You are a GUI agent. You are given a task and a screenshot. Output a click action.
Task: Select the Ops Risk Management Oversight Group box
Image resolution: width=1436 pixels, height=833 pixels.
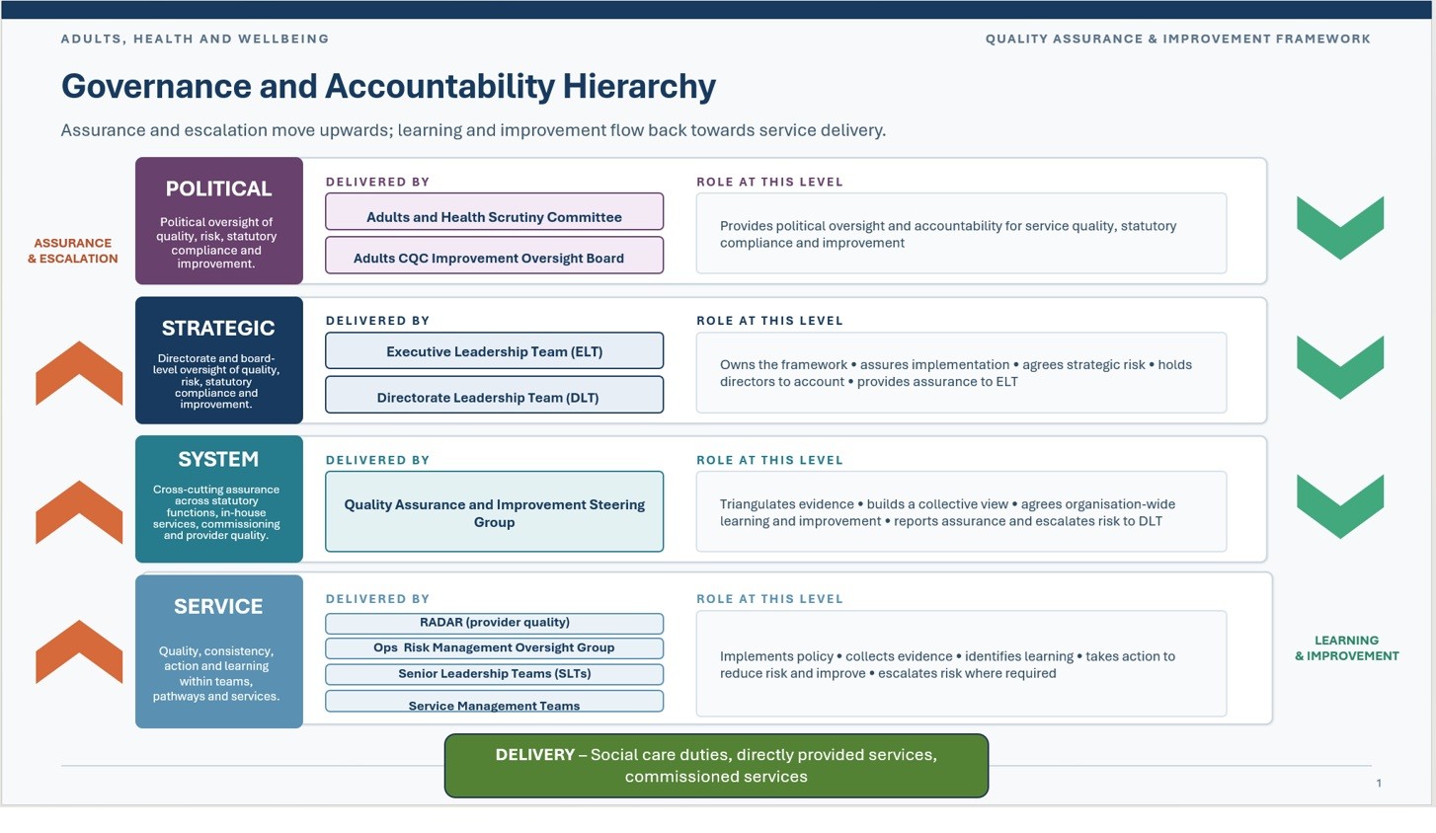(495, 648)
